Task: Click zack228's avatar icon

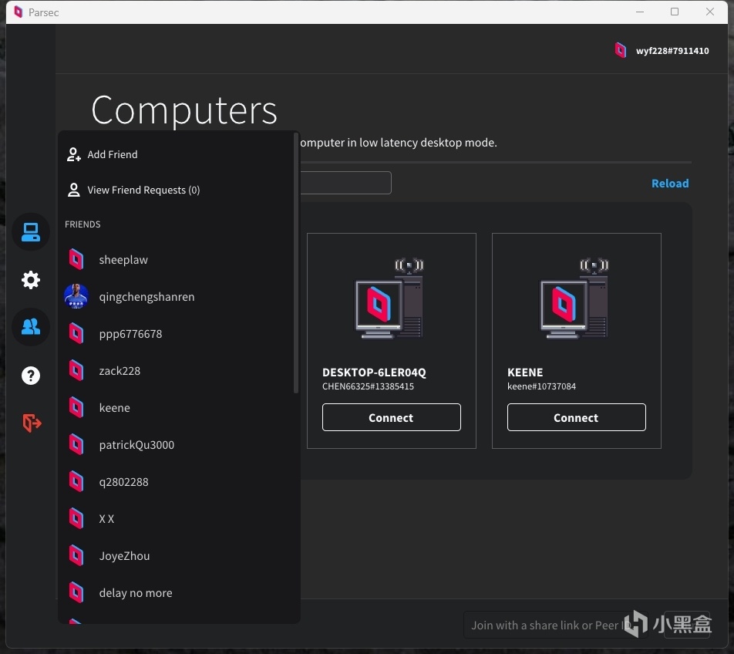Action: 76,370
